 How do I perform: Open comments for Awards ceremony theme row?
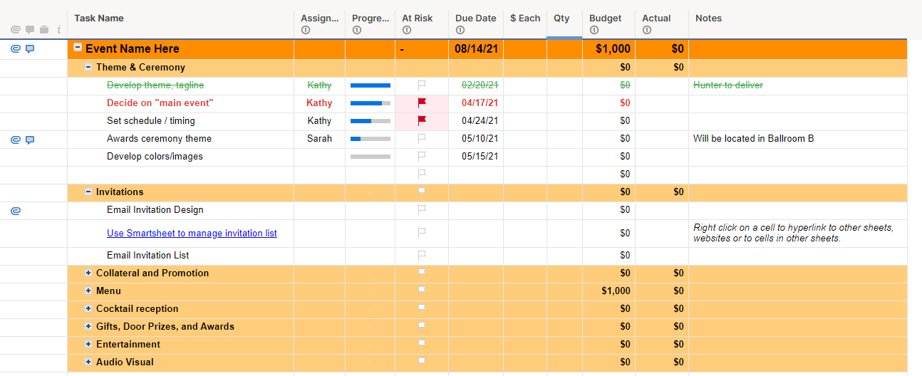coord(30,140)
